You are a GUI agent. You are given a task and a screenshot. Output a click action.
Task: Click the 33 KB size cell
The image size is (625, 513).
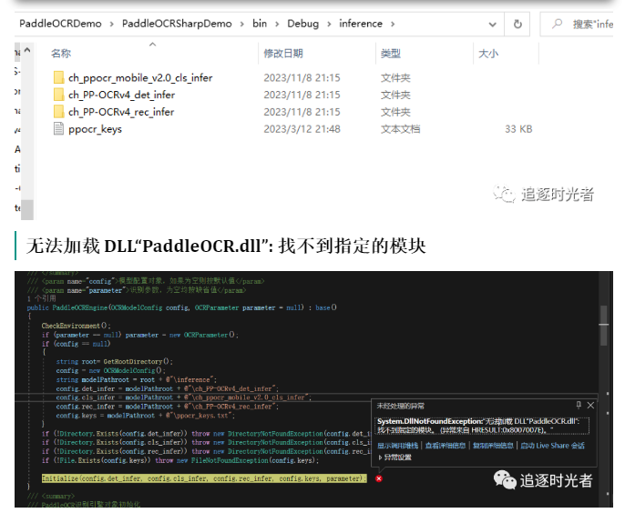[x=518, y=129]
